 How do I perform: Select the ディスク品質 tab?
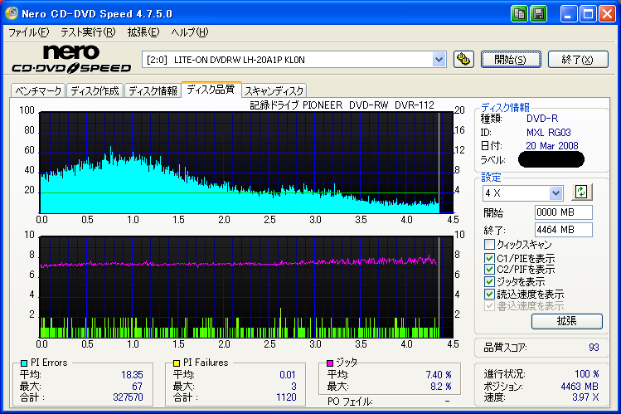pyautogui.click(x=211, y=89)
